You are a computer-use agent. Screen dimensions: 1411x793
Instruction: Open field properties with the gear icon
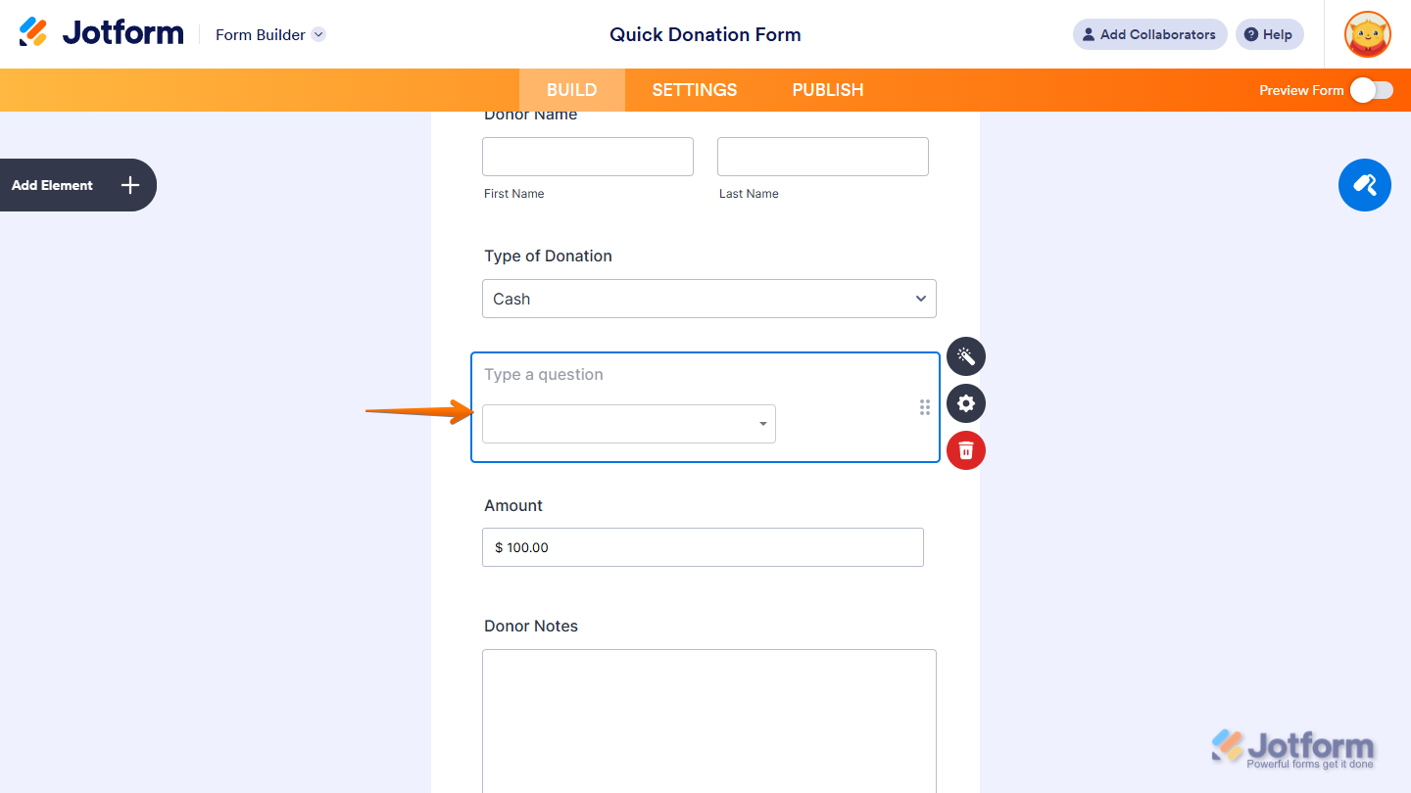[965, 403]
